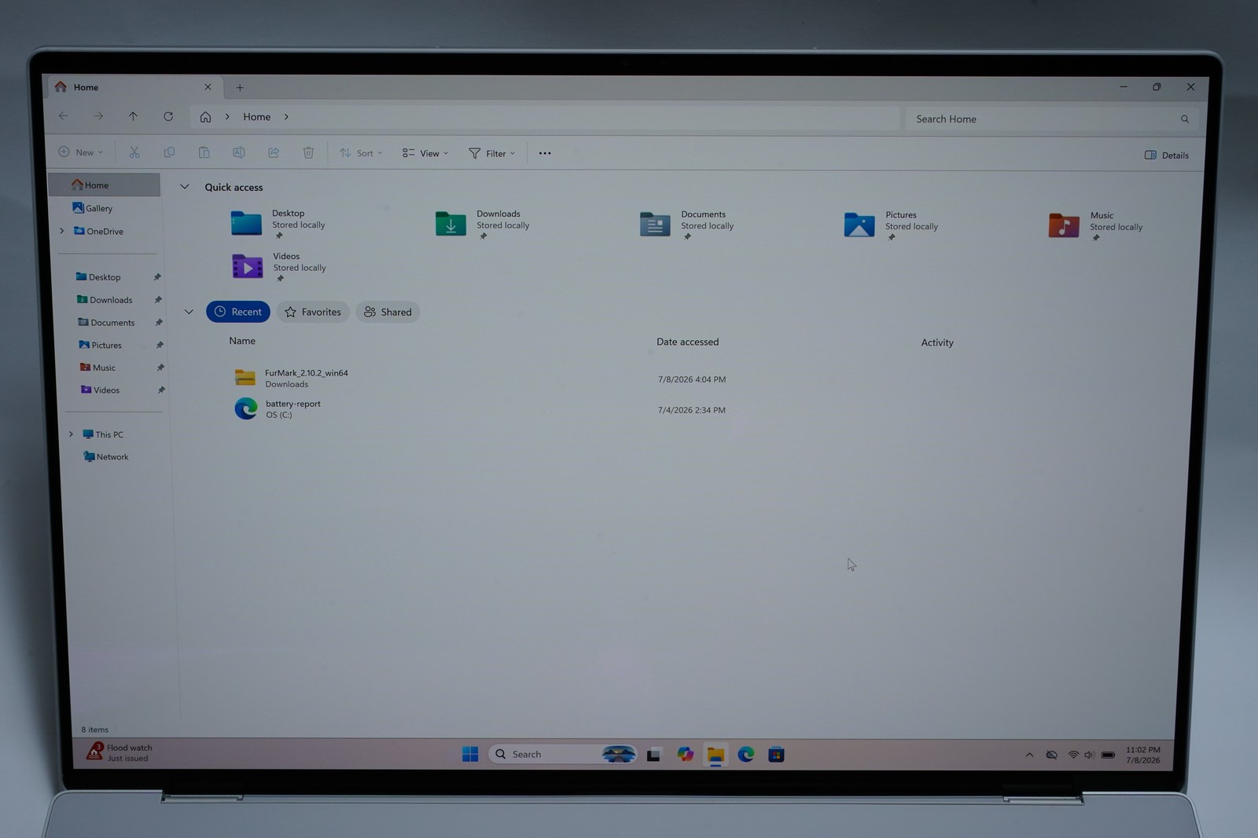Refresh the Home folder view

coord(168,116)
